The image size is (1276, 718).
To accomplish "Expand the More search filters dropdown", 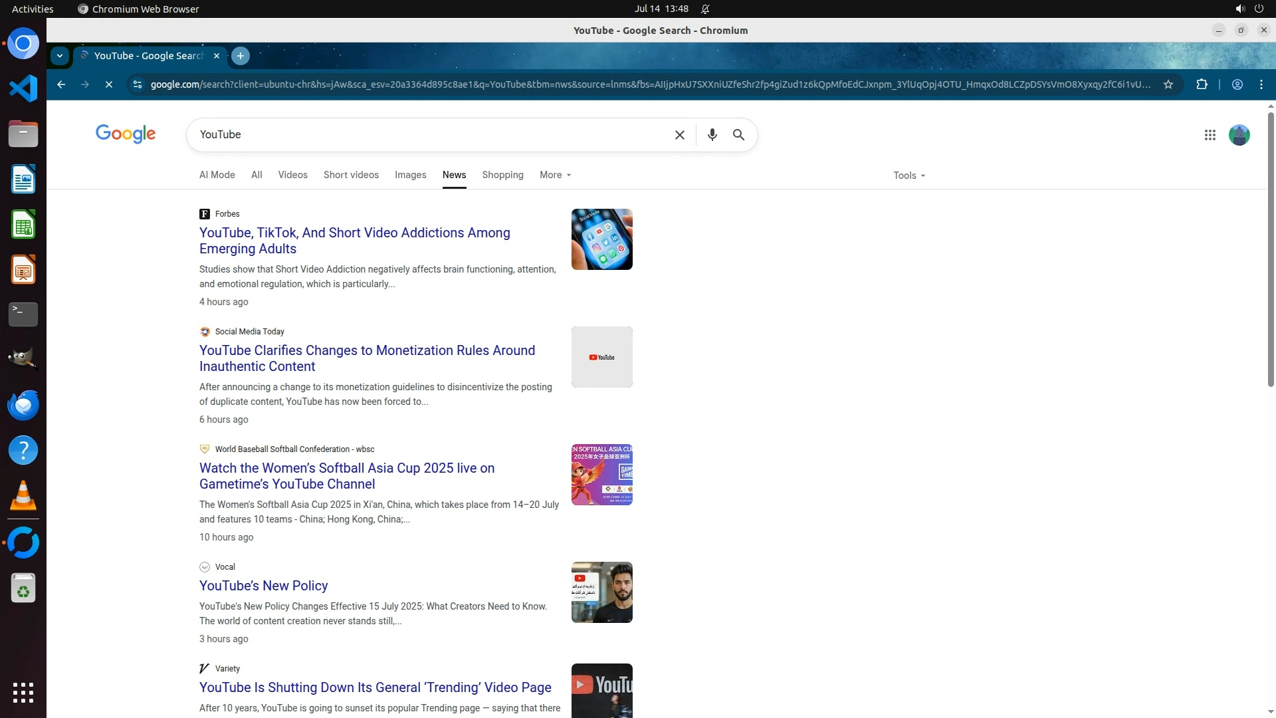I will click(555, 175).
